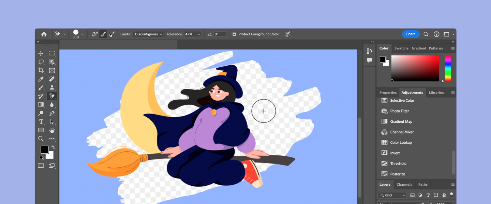Pick the Eyedropper tool in toolbar
This screenshot has height=204, width=491.
(x=41, y=79)
